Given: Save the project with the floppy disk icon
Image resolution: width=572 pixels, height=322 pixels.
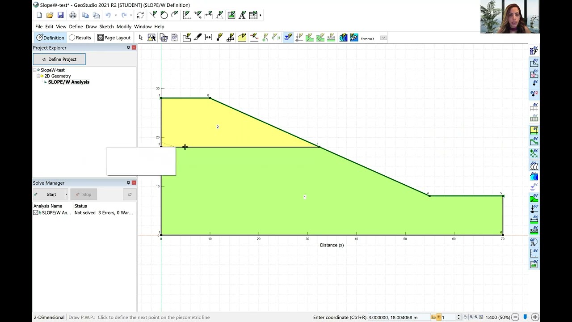Looking at the screenshot, I should (x=61, y=15).
